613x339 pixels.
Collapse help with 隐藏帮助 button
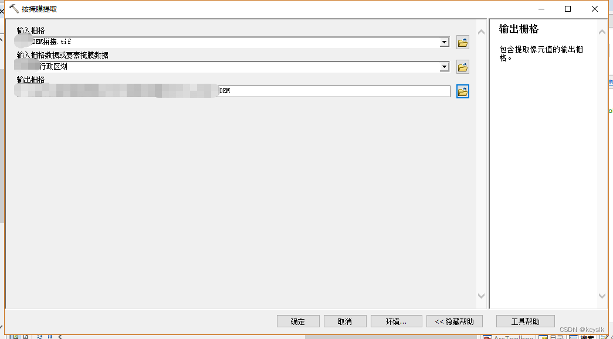[x=455, y=321]
